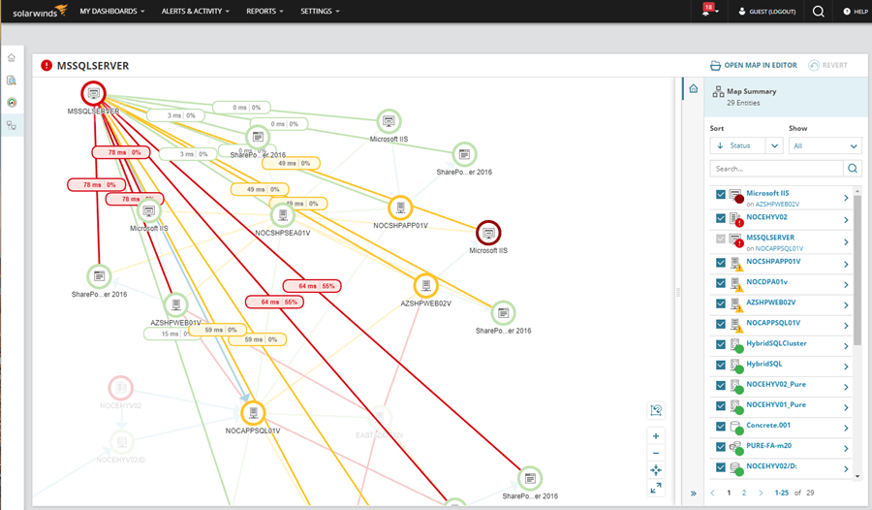Screen dimensions: 872x510
Task: Click the entity Search input field
Action: [x=777, y=168]
